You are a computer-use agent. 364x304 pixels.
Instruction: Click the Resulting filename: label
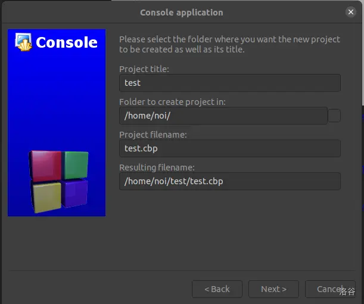pos(157,167)
